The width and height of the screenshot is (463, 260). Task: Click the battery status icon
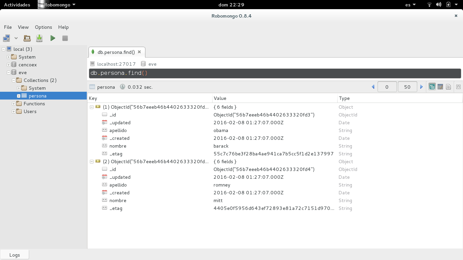pyautogui.click(x=448, y=5)
